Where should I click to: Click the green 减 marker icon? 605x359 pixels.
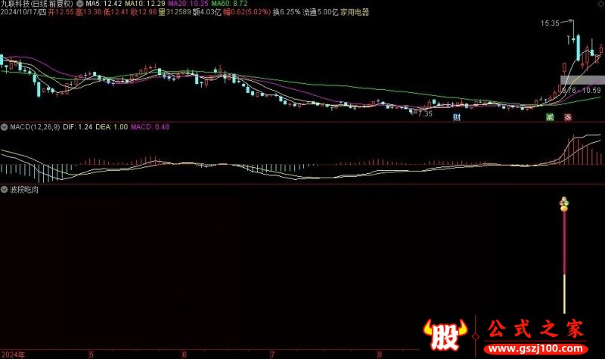[550, 117]
